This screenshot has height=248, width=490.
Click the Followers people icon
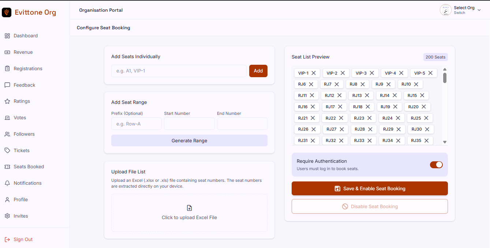pos(7,134)
